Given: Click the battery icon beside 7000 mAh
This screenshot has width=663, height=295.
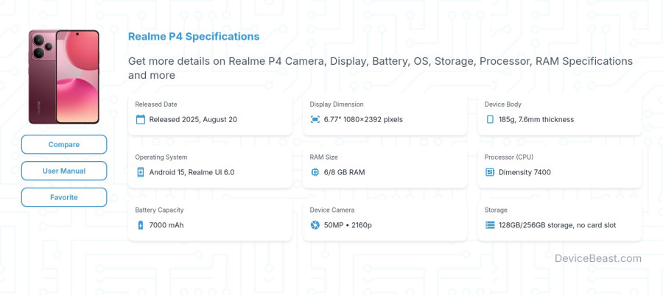Looking at the screenshot, I should (x=141, y=225).
